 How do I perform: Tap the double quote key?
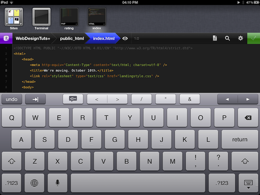tap(166, 99)
